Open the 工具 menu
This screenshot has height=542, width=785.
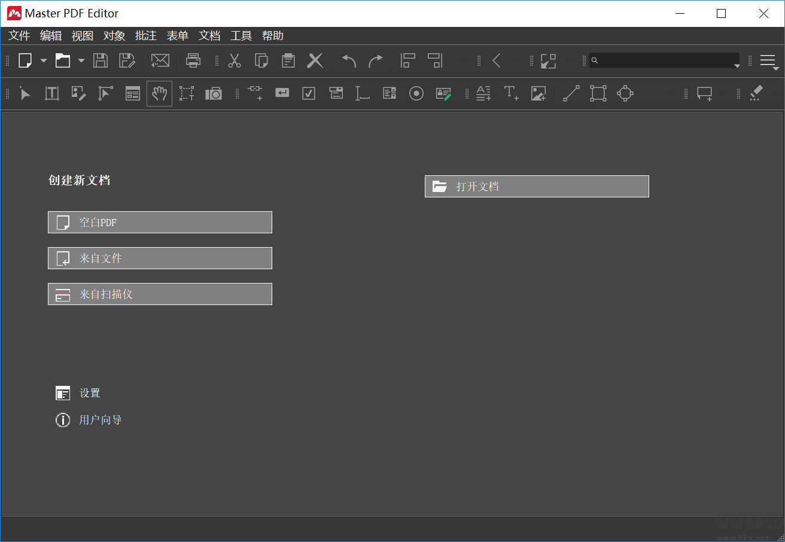click(x=241, y=36)
